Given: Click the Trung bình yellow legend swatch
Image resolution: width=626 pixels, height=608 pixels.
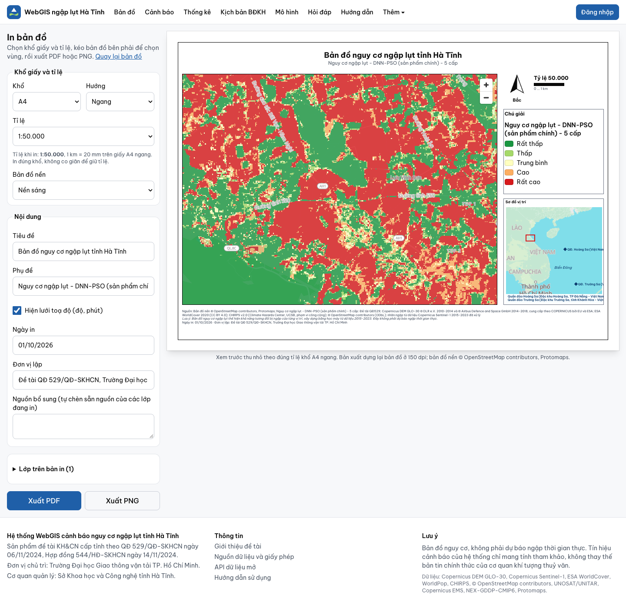Looking at the screenshot, I should (x=509, y=163).
